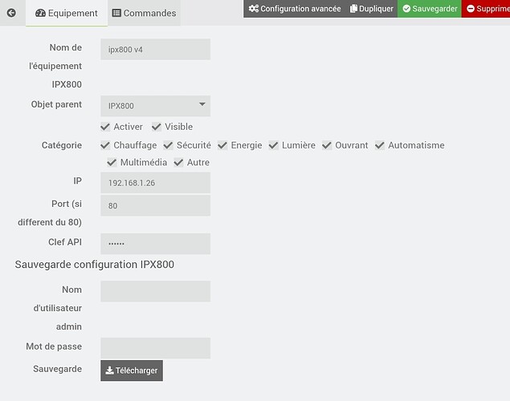The width and height of the screenshot is (510, 401).
Task: Click the Sauvegarde configuration IPX800 heading
Action: (95, 265)
